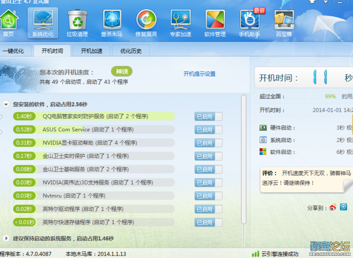This screenshot has height=258, width=353.
Task: Expand 建议保持启动的系统服务 section
Action: [6, 238]
